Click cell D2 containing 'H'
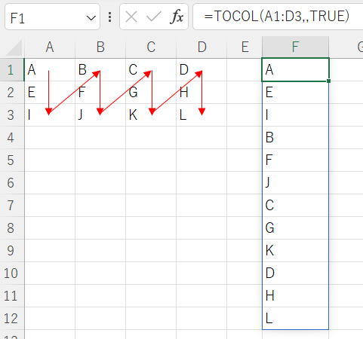This screenshot has width=363, height=339. (201, 92)
